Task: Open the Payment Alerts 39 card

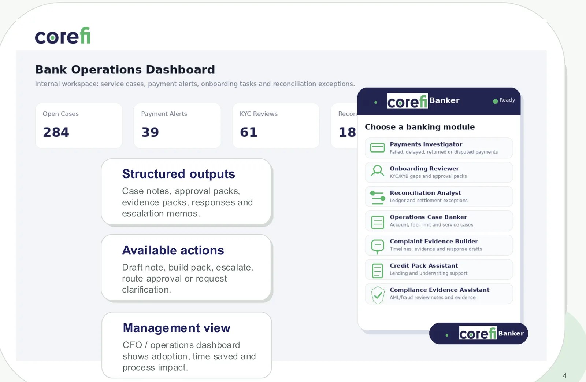Action: pyautogui.click(x=177, y=126)
